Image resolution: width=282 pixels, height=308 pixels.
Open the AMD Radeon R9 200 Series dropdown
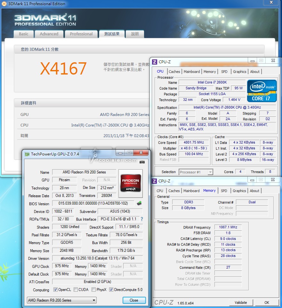pyautogui.click(x=62, y=300)
